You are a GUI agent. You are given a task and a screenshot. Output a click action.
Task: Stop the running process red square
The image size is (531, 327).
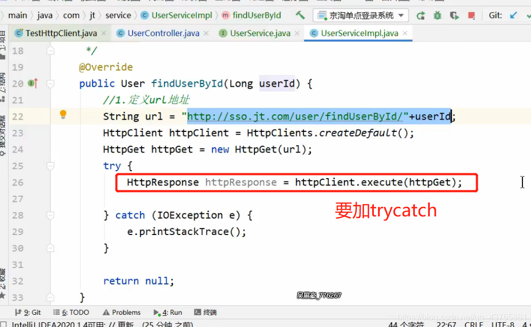click(471, 15)
